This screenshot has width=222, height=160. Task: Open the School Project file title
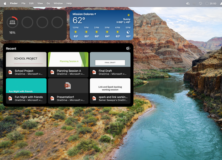point(24,71)
